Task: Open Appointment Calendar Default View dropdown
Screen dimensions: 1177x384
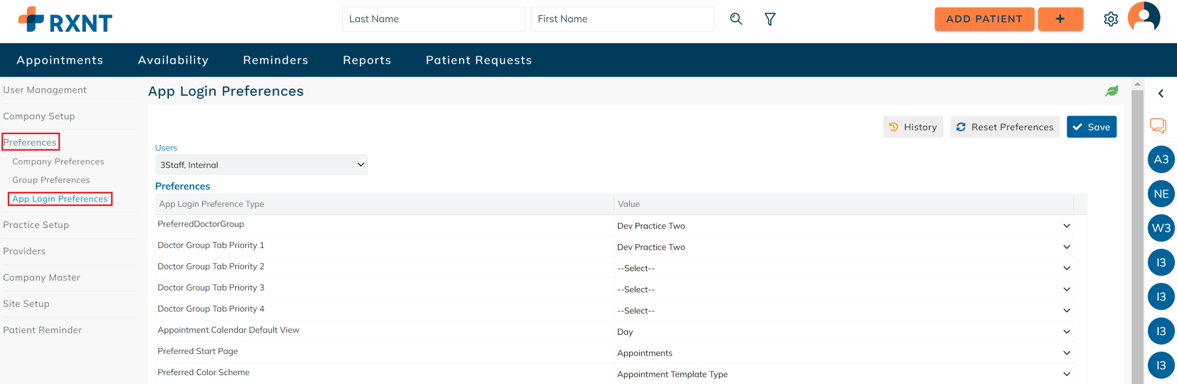Action: pos(843,332)
